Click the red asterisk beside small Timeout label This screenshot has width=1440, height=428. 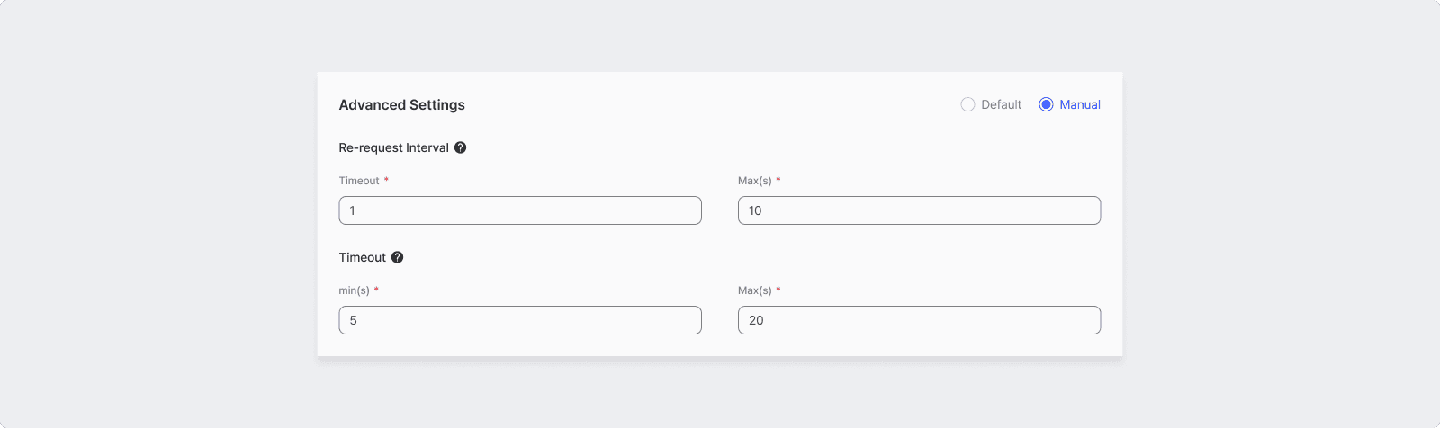pos(386,180)
